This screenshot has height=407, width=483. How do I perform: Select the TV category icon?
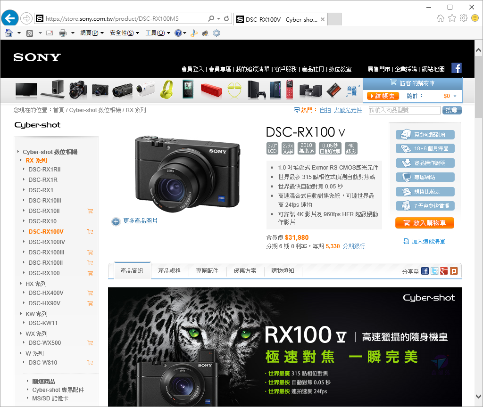pos(26,90)
